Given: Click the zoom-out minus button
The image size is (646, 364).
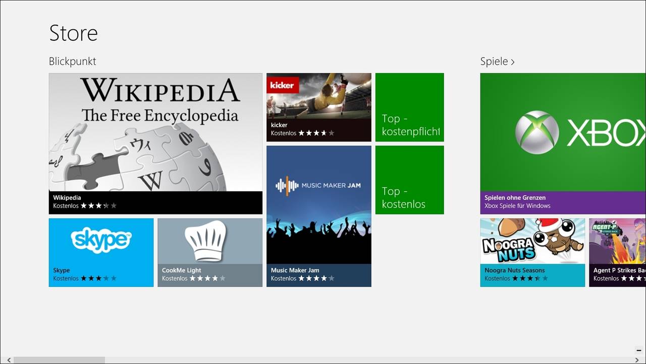Looking at the screenshot, I should [638, 350].
